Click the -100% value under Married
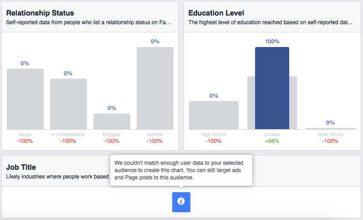The height and width of the screenshot is (220, 363). [x=155, y=141]
